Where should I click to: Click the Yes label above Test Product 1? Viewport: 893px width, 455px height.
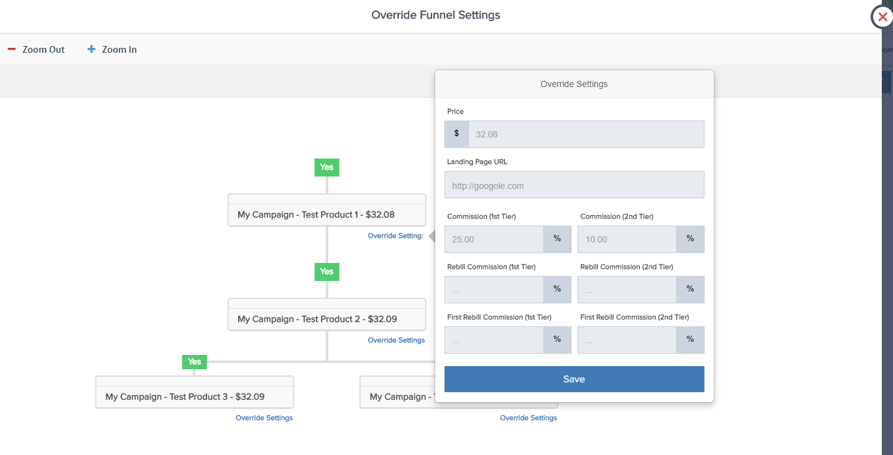pos(326,167)
